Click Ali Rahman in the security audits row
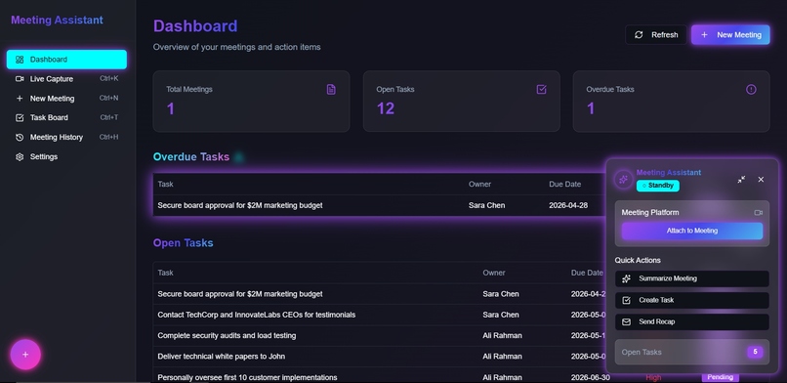This screenshot has width=787, height=383. [x=503, y=335]
